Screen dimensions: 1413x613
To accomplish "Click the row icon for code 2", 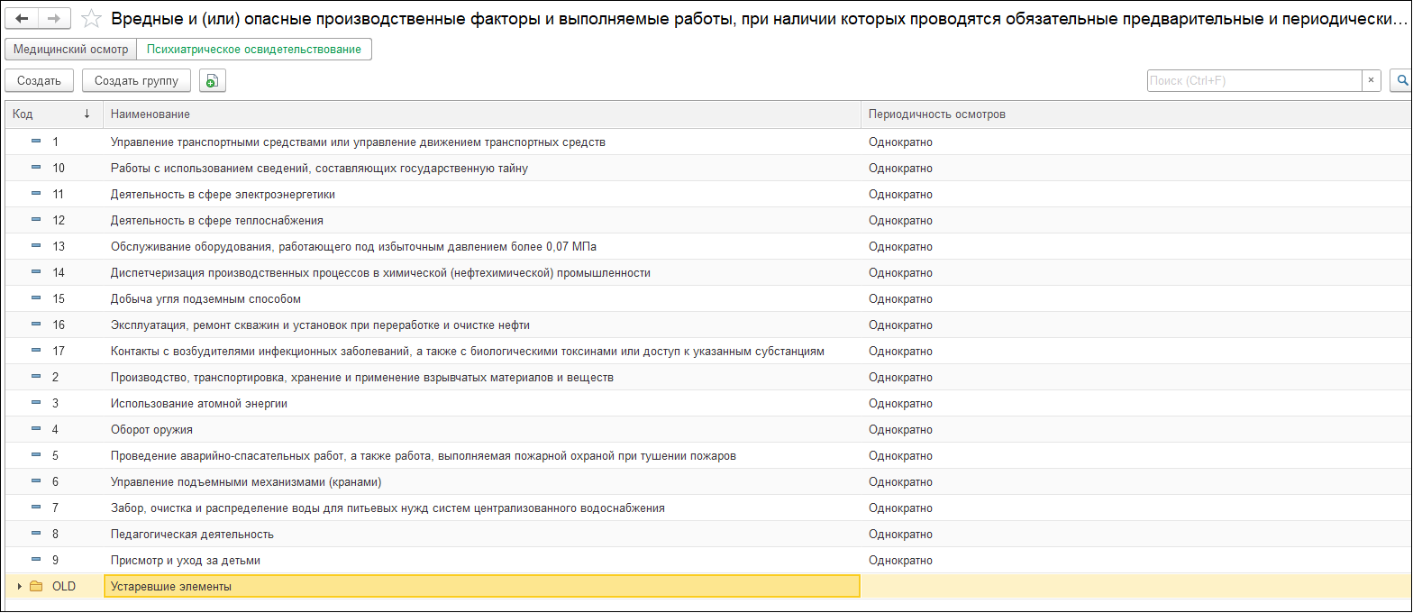I will (x=36, y=377).
